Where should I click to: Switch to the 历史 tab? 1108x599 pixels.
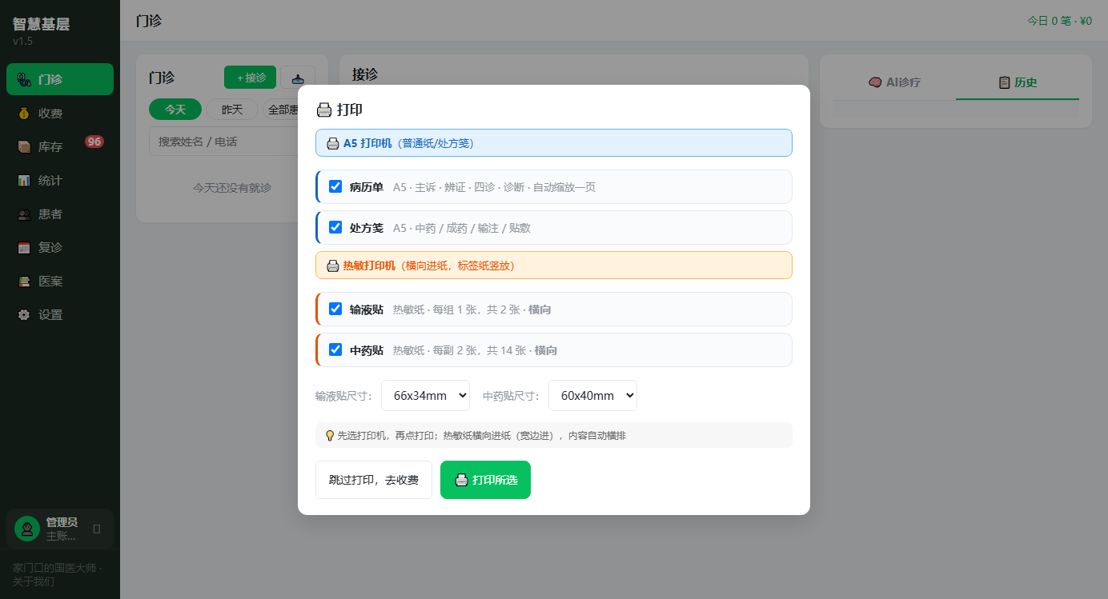[1018, 82]
